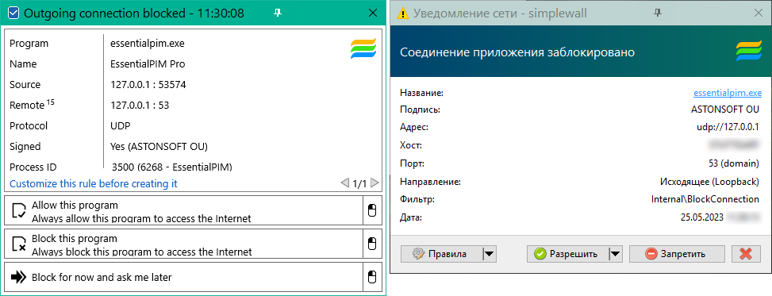
Task: Click 'ASTONSOFT OU' signature in simplewall
Action: (x=725, y=110)
